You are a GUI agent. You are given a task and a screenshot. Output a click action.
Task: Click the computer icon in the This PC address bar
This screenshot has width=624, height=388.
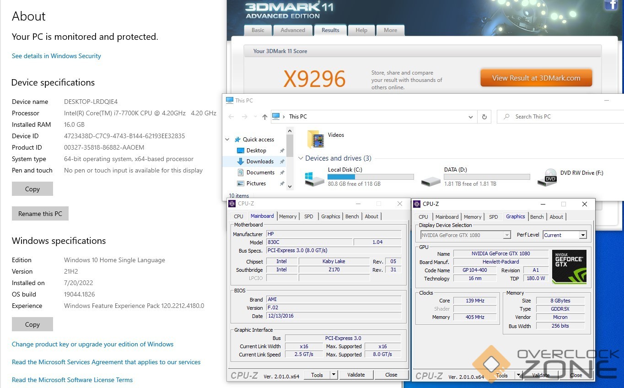[276, 117]
